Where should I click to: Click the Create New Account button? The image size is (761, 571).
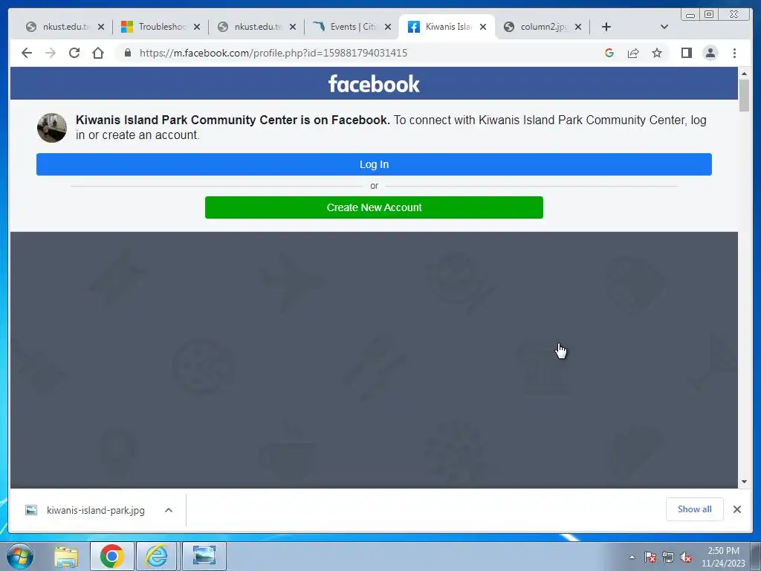[374, 207]
